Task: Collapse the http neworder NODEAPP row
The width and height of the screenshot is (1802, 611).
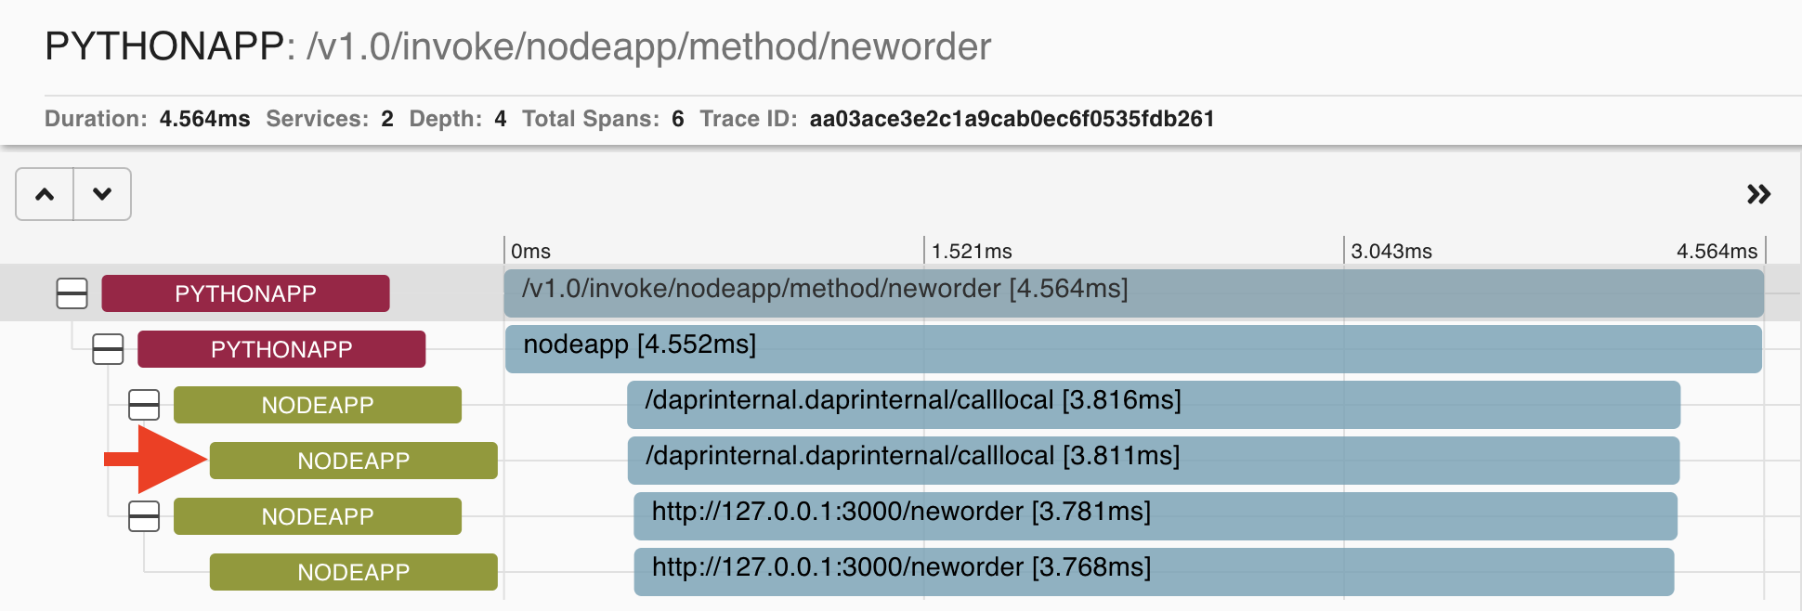Action: click(x=143, y=516)
